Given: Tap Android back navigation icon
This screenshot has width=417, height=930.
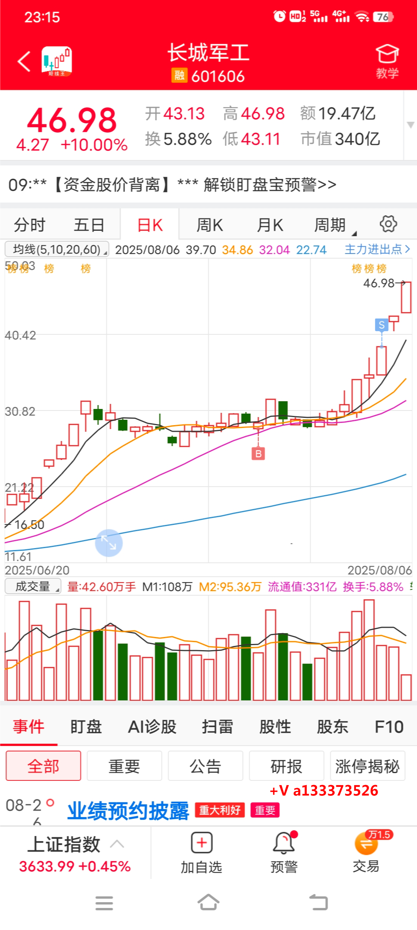Looking at the screenshot, I should pyautogui.click(x=319, y=903).
